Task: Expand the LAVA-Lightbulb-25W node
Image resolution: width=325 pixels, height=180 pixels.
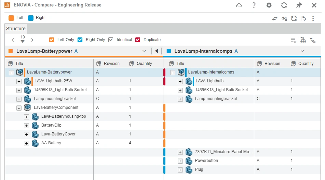Action: [x=19, y=81]
